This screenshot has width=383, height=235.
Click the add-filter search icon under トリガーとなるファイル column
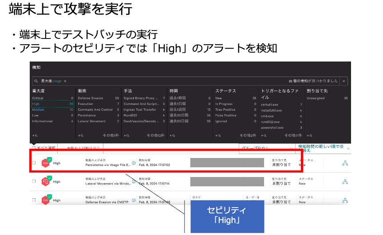pyautogui.click(x=264, y=135)
